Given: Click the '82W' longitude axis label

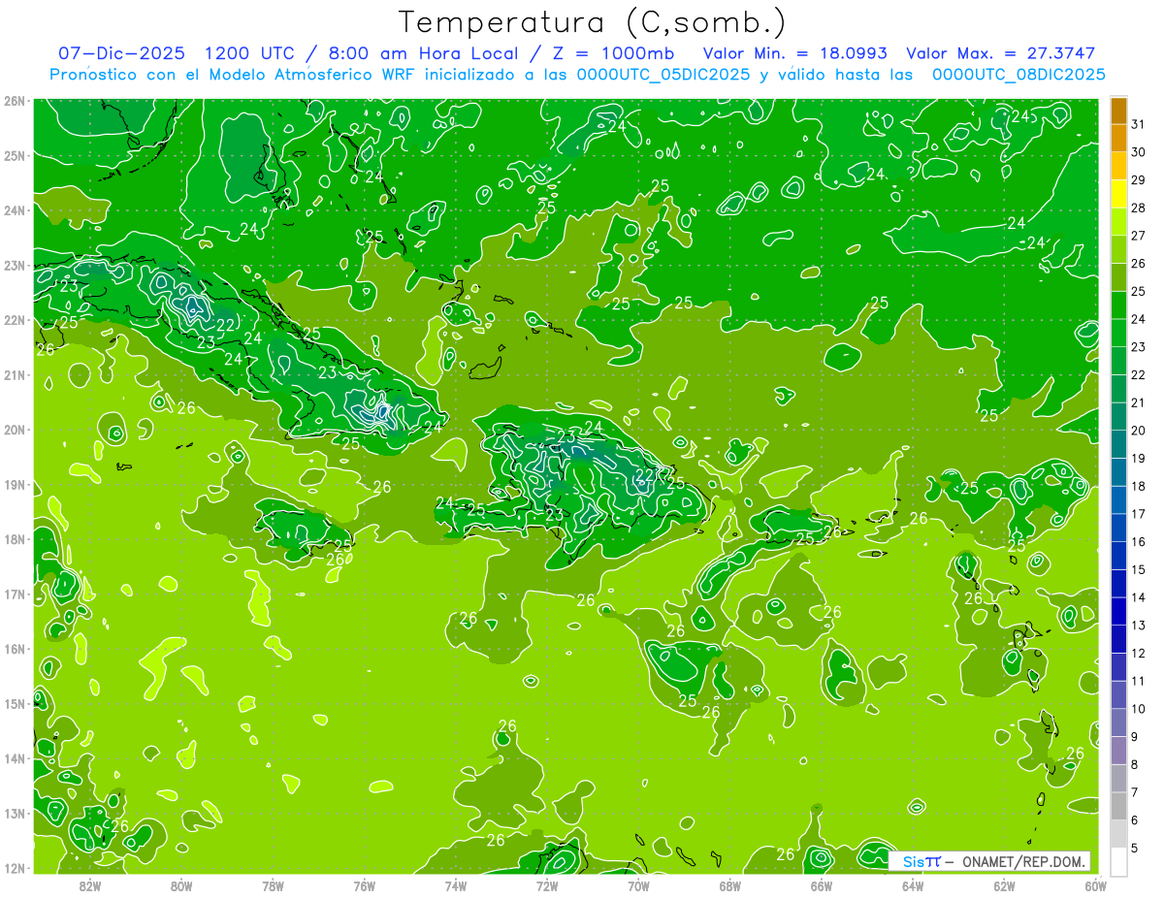Looking at the screenshot, I should coord(90,885).
